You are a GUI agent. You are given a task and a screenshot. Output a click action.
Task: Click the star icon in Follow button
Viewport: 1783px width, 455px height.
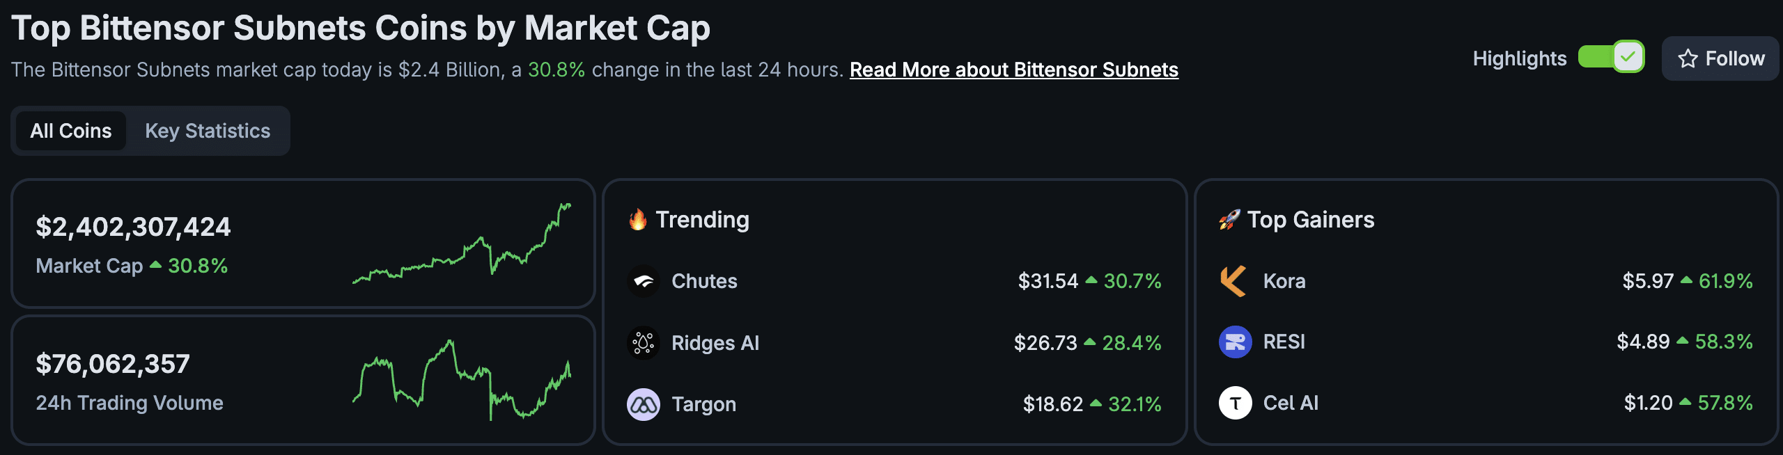(1685, 58)
